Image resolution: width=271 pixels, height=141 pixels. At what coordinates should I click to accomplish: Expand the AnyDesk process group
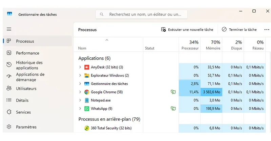(x=80, y=67)
